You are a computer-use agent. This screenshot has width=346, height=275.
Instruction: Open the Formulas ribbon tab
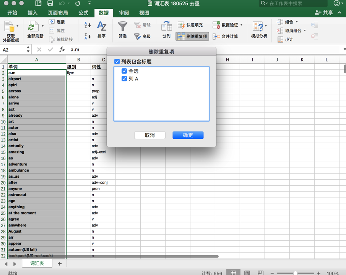(83, 13)
